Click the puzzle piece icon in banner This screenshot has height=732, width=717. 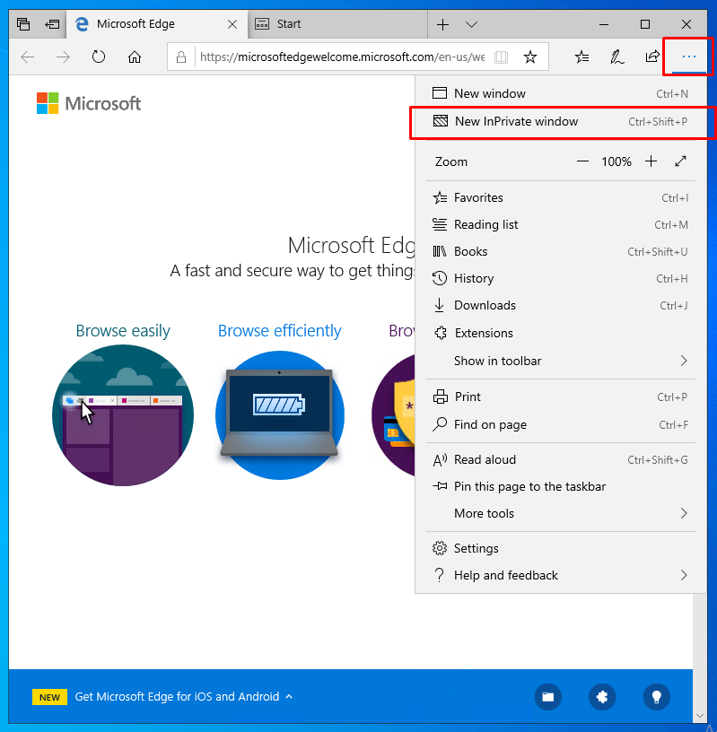pos(602,697)
